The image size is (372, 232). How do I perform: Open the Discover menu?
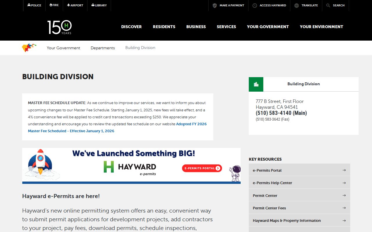(x=131, y=27)
